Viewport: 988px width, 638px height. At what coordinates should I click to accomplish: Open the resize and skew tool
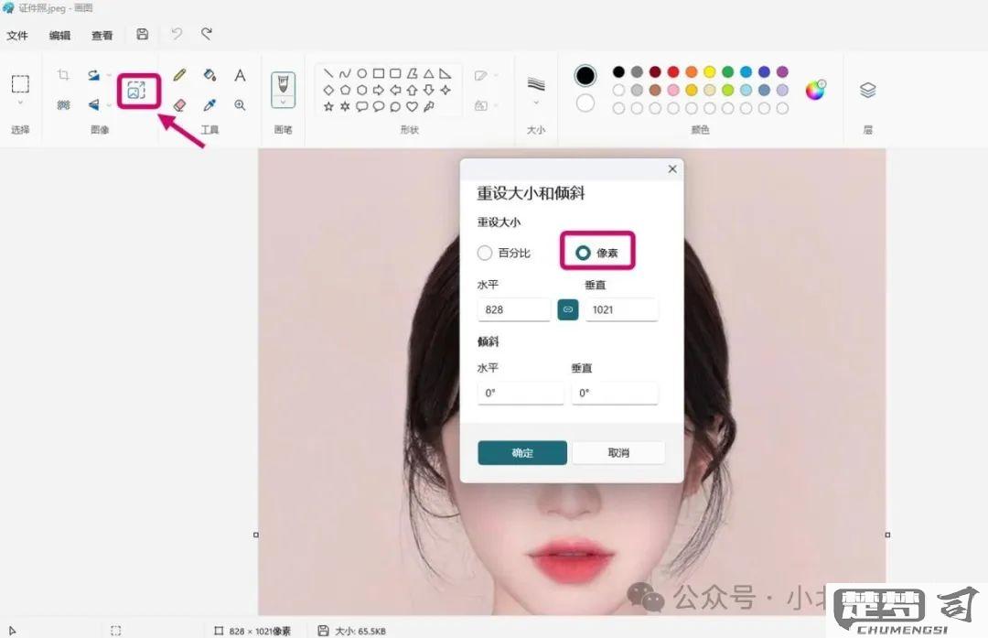136,90
